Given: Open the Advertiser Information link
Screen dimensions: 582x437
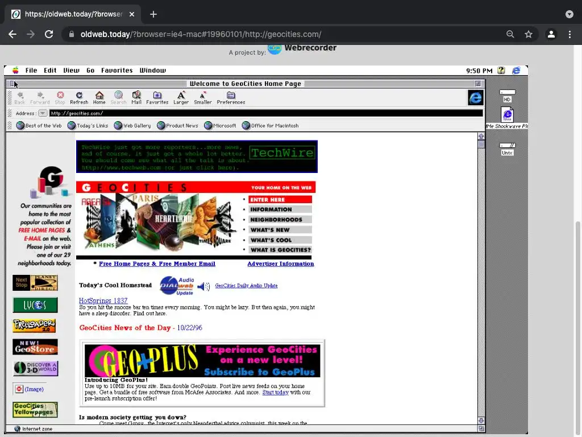Looking at the screenshot, I should [x=281, y=263].
